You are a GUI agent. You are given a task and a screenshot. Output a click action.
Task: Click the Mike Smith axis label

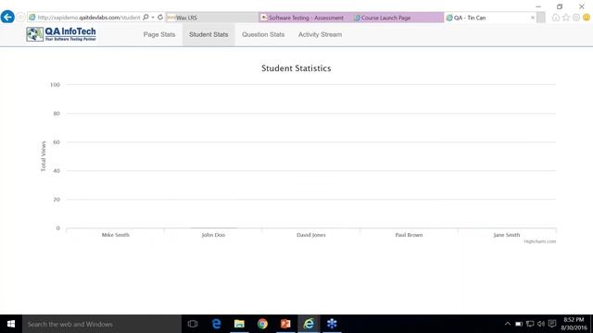[x=115, y=235]
